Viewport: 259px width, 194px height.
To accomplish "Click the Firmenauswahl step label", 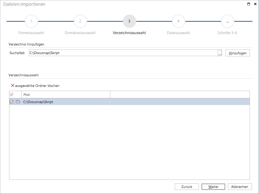I will pos(31,33).
